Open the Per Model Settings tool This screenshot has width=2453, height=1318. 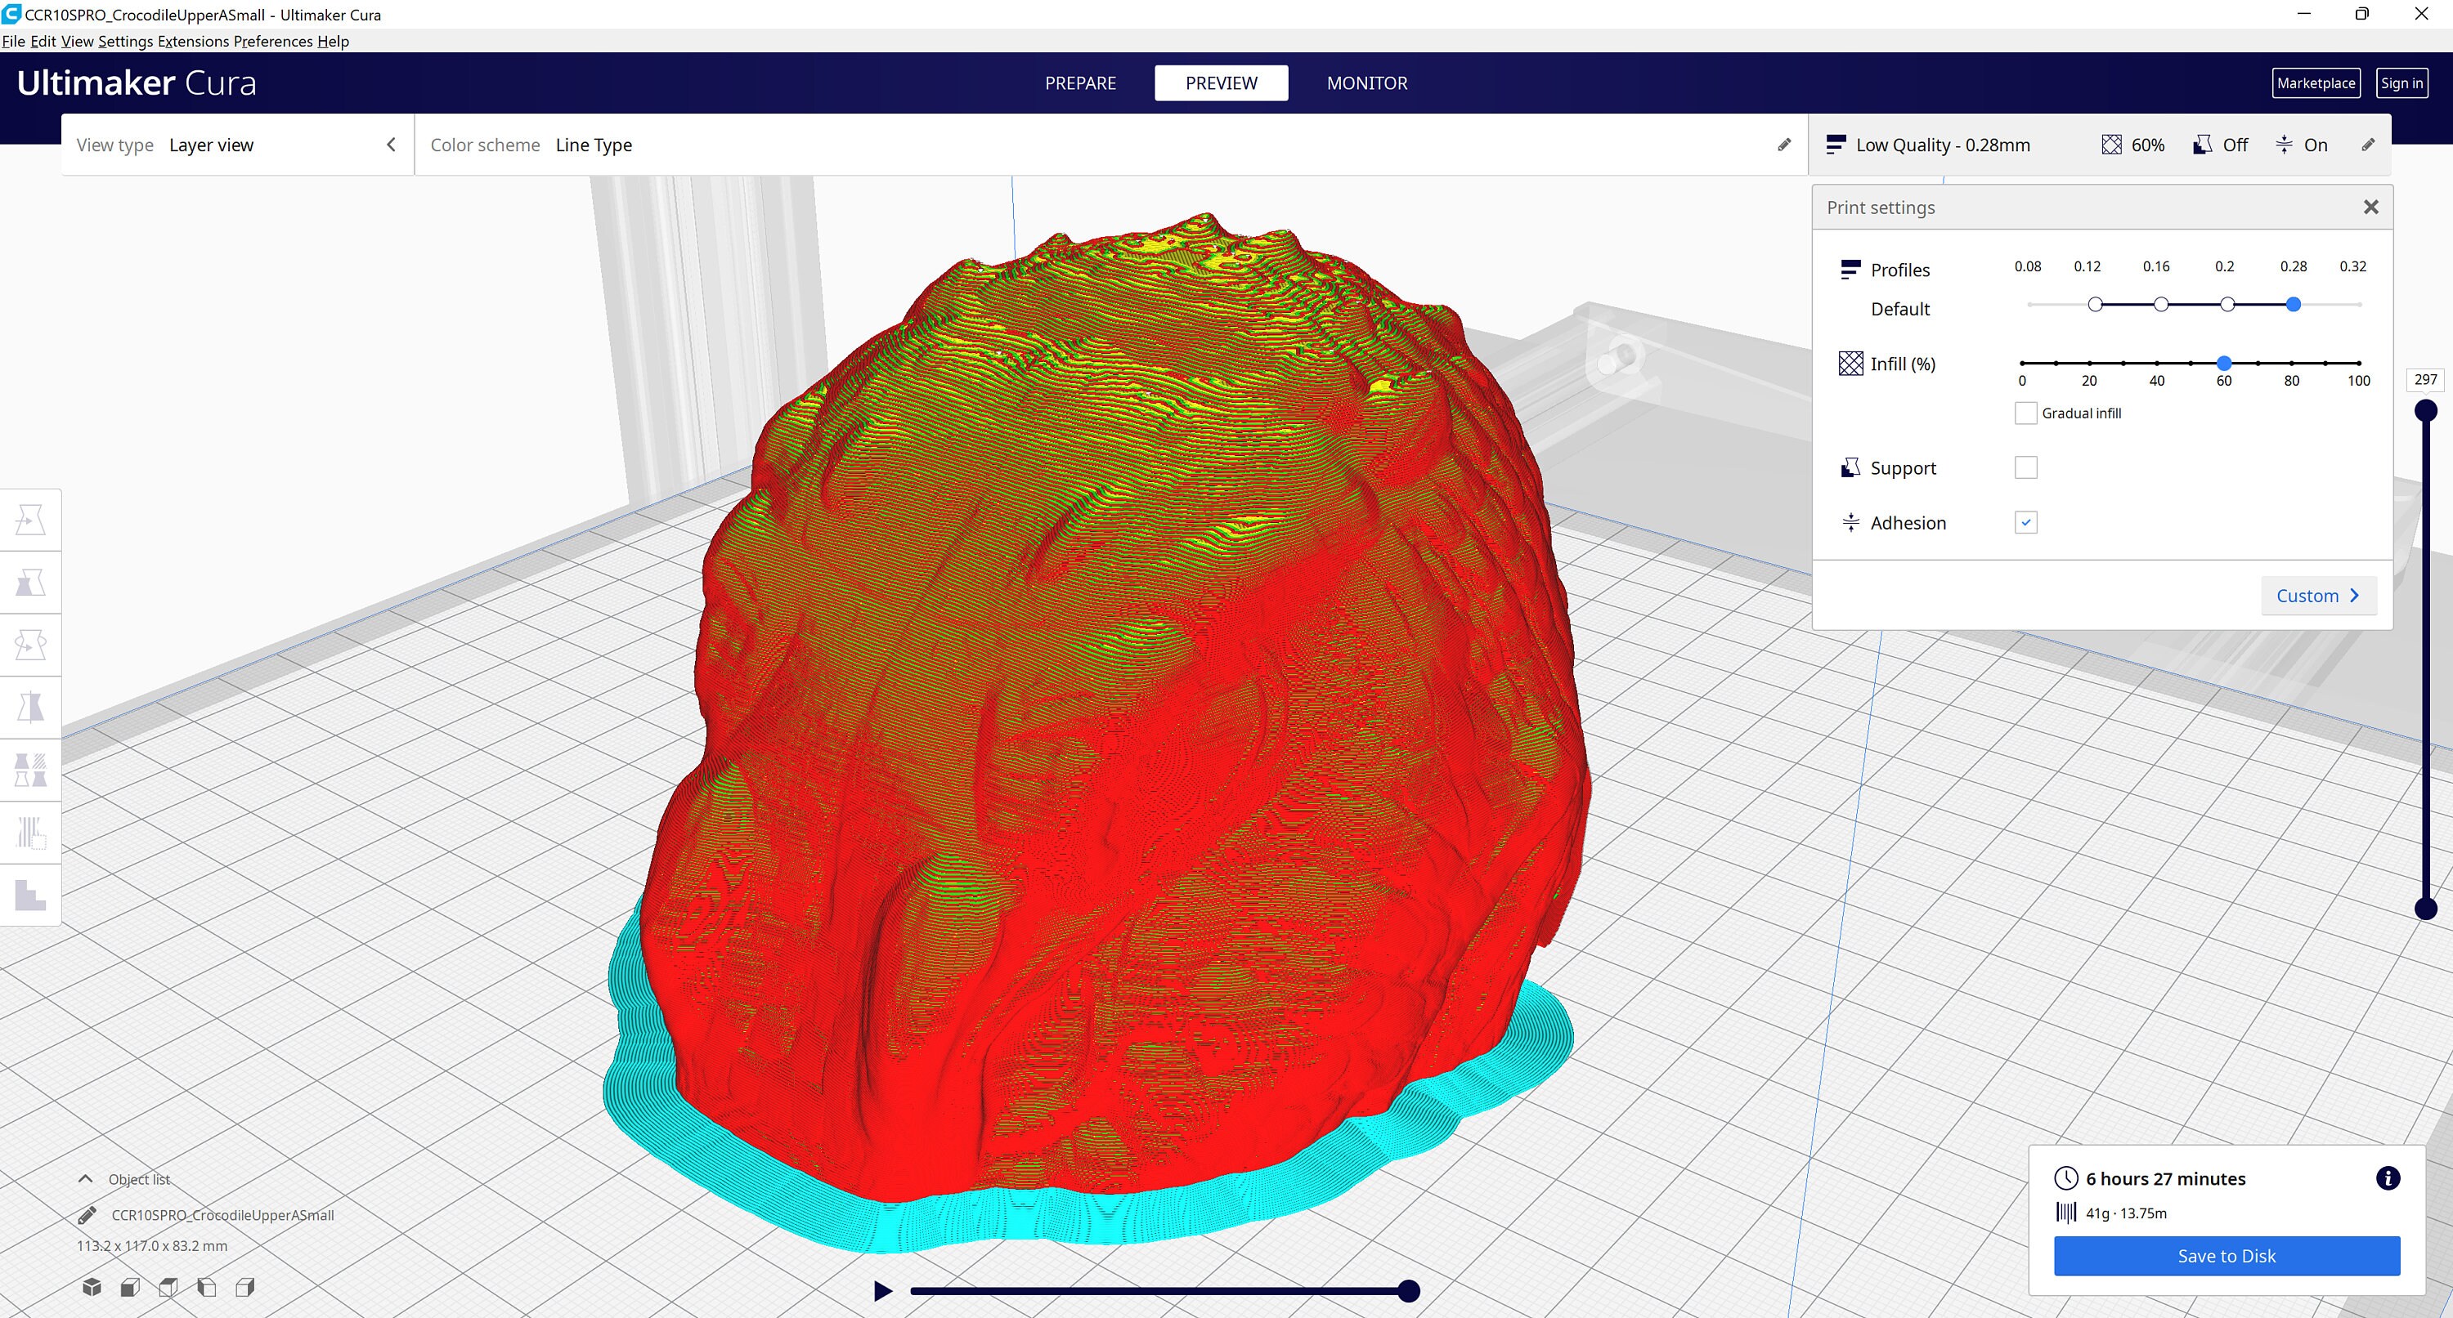pyautogui.click(x=30, y=771)
